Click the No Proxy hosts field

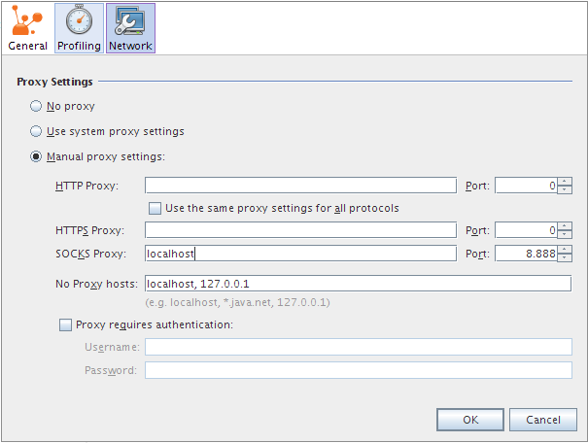click(x=358, y=284)
